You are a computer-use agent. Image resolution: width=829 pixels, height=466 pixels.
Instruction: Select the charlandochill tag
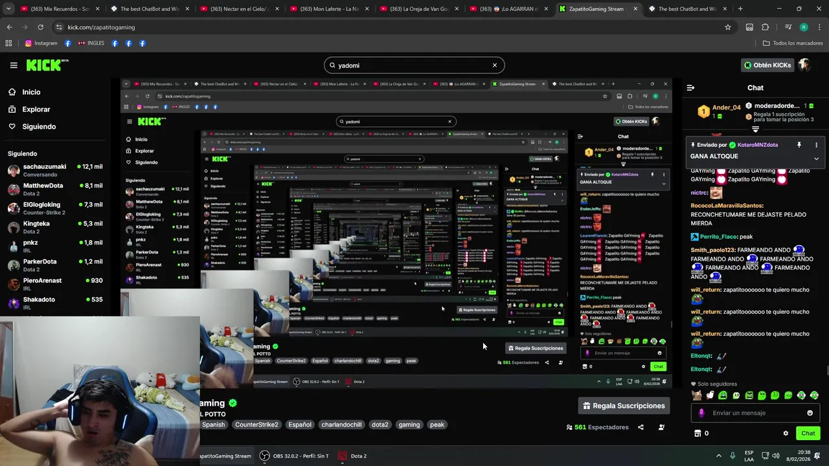click(x=341, y=425)
